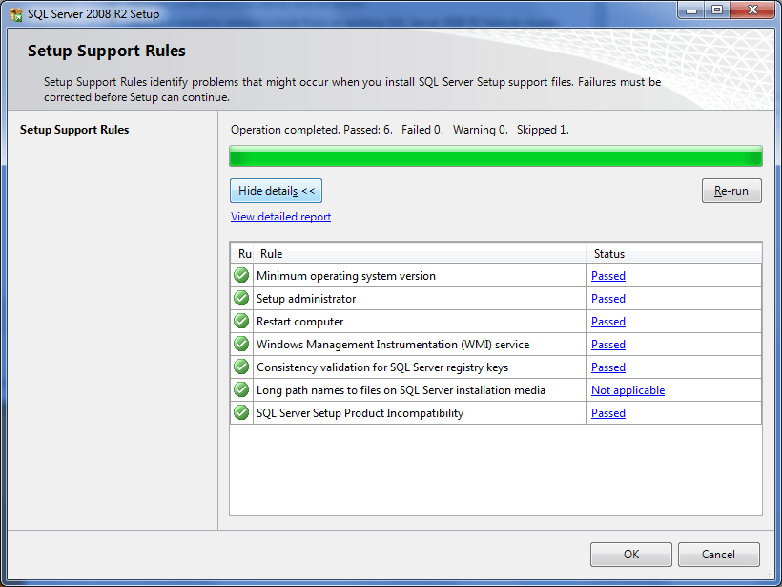Click the WMI service rule's green check icon
Image resolution: width=782 pixels, height=587 pixels.
tap(240, 344)
